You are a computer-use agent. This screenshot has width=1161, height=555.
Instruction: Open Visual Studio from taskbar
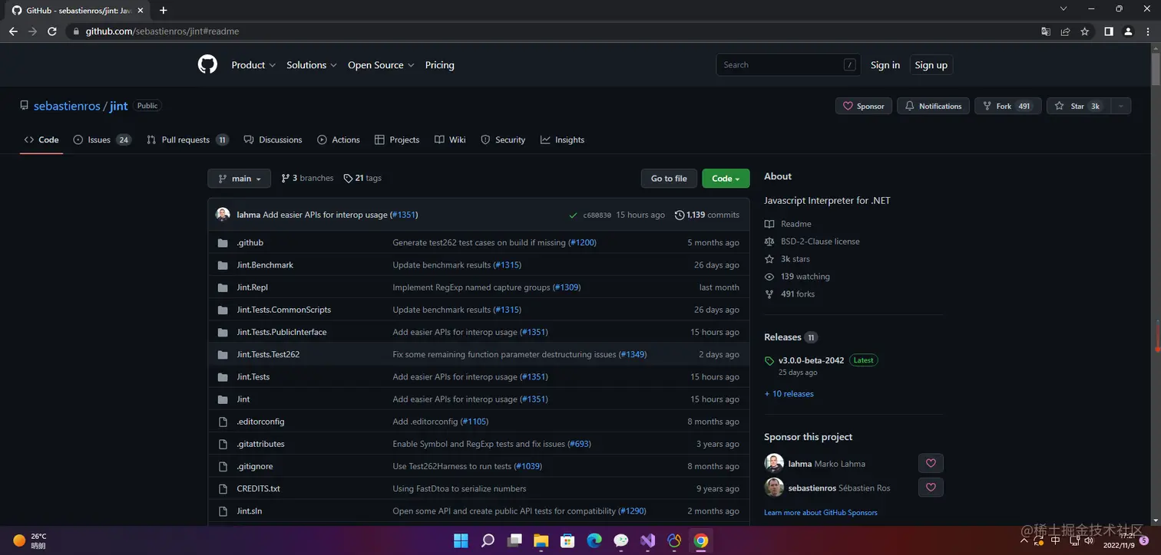tap(647, 540)
